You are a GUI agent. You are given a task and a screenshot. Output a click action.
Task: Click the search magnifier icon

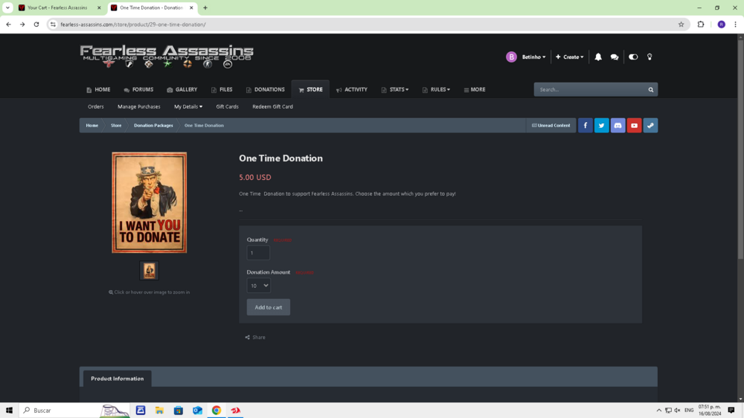click(x=650, y=90)
